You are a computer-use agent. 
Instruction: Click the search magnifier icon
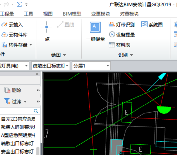[36, 111]
